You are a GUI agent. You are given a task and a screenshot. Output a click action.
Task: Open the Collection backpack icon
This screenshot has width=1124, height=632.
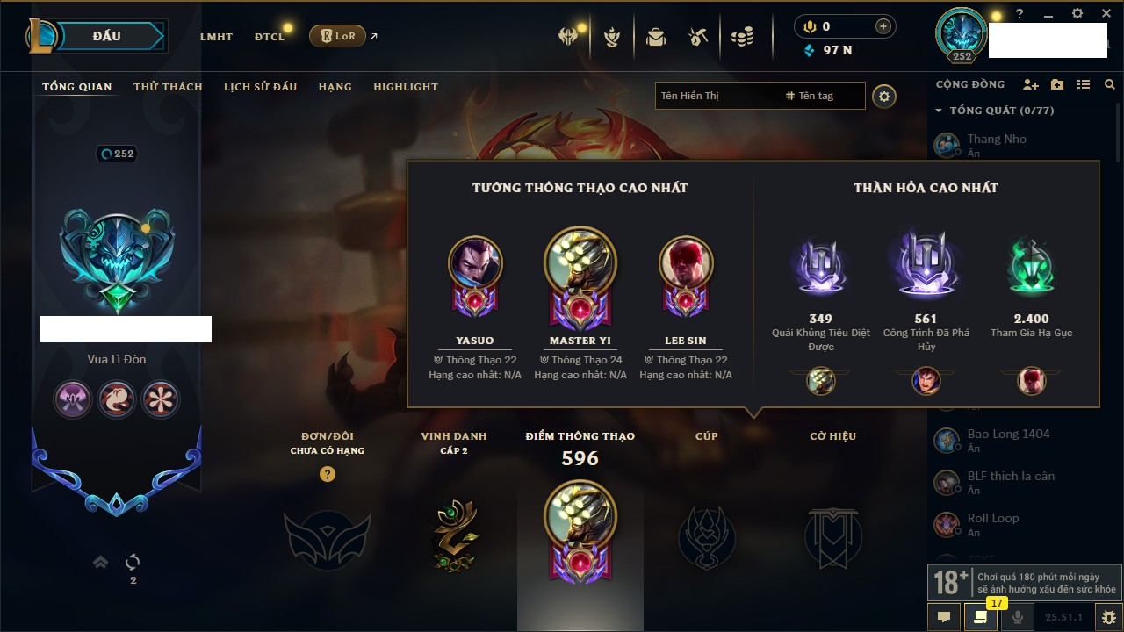655,37
